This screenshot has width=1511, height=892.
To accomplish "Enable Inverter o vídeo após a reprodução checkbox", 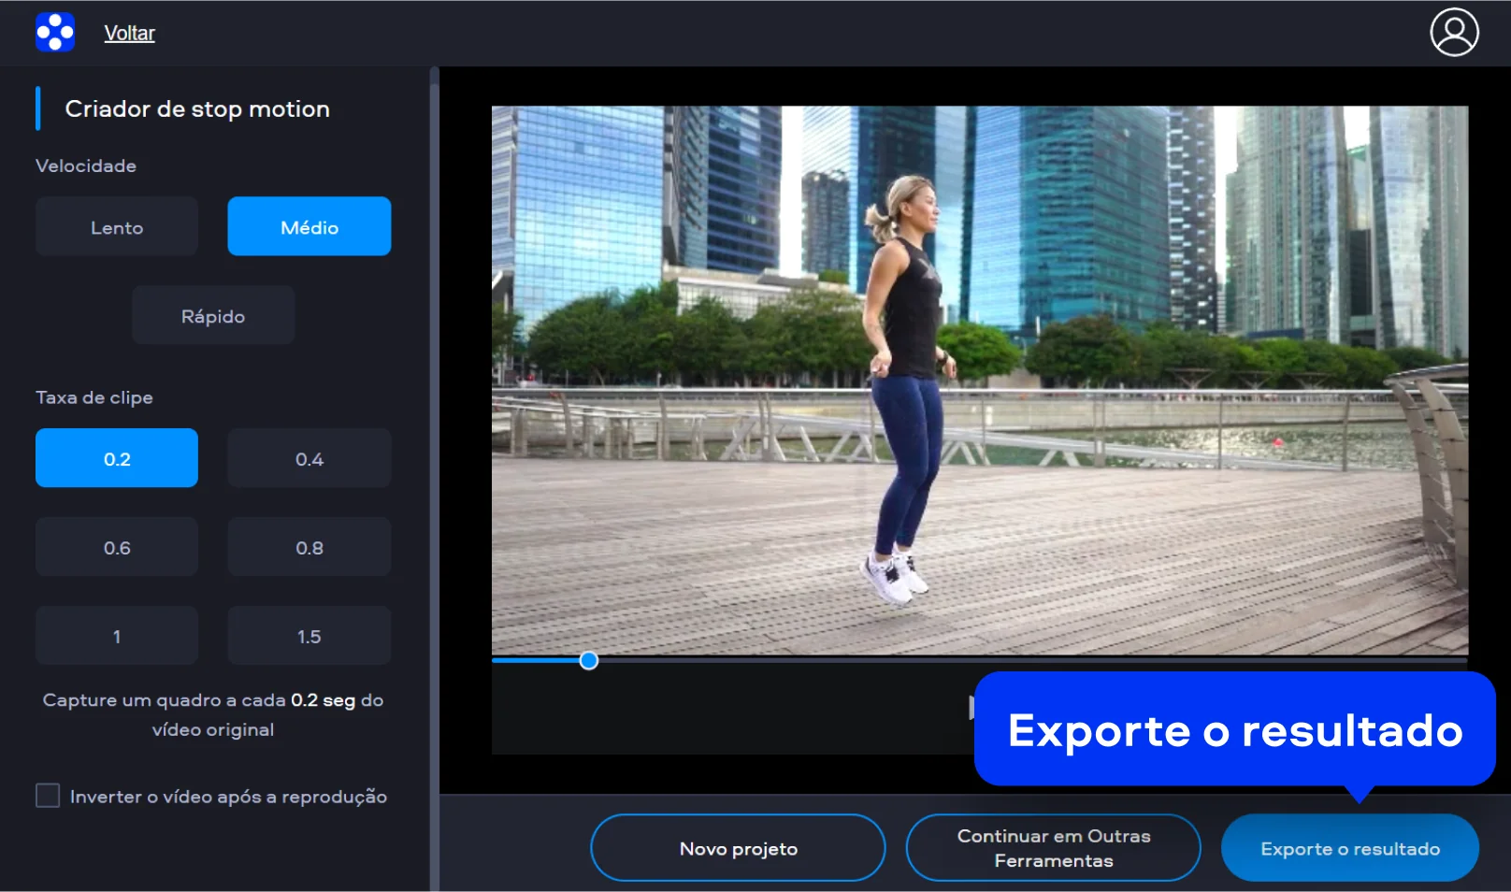I will click(48, 796).
